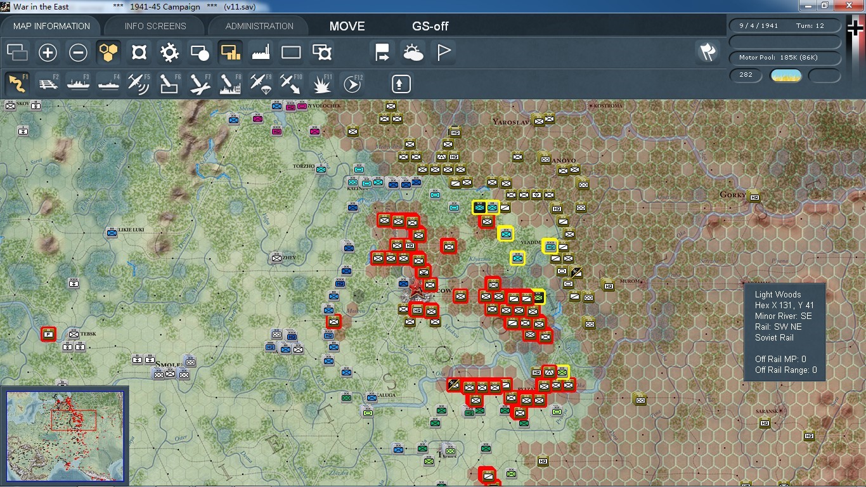This screenshot has width=866, height=487.
Task: Click the F12 end turn arrow icon
Action: (x=352, y=83)
